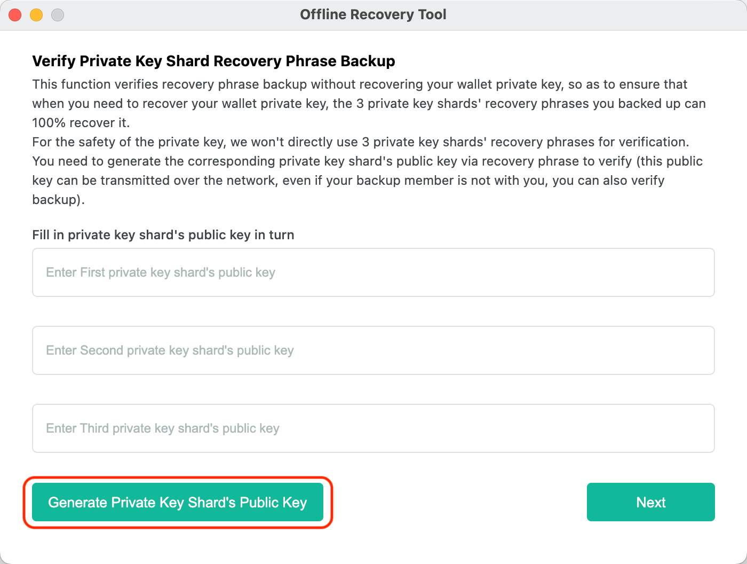Click the line starting 'This function verifies recovery phrase'
The height and width of the screenshot is (564, 747).
pos(360,84)
